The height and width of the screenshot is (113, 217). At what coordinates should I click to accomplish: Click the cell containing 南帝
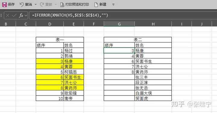point(74,98)
